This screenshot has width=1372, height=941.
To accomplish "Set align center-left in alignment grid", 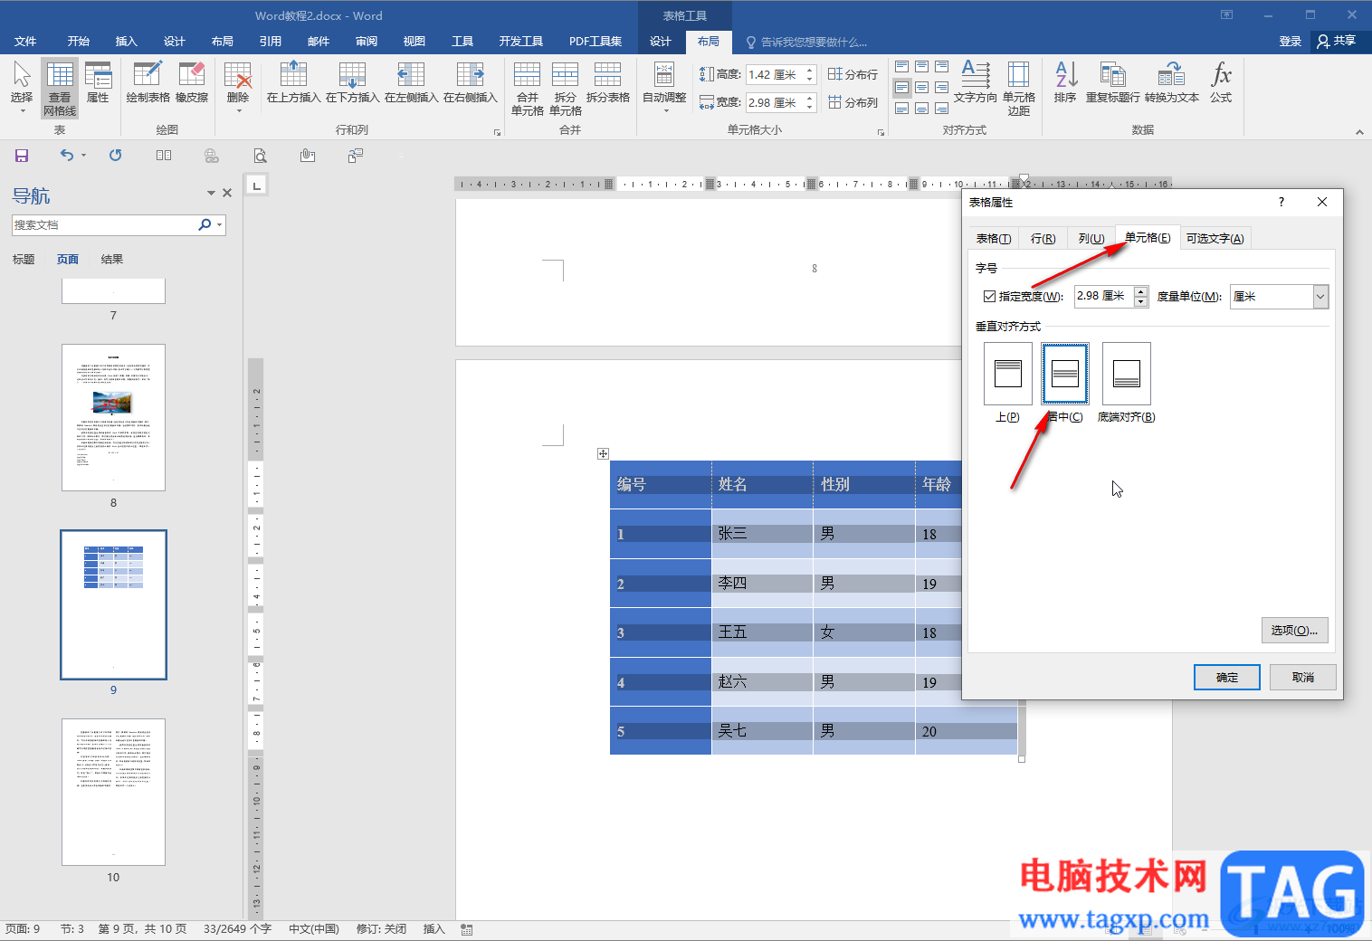I will point(901,88).
